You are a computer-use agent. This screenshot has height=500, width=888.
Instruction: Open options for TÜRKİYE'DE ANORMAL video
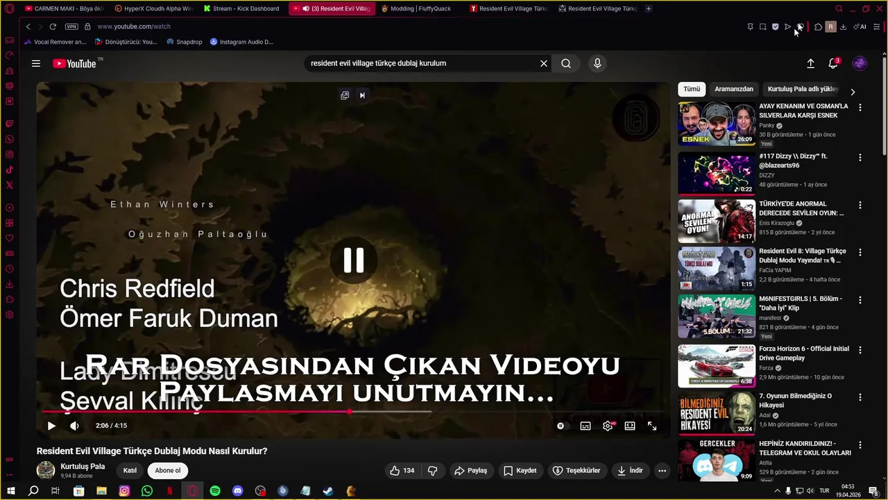point(860,206)
